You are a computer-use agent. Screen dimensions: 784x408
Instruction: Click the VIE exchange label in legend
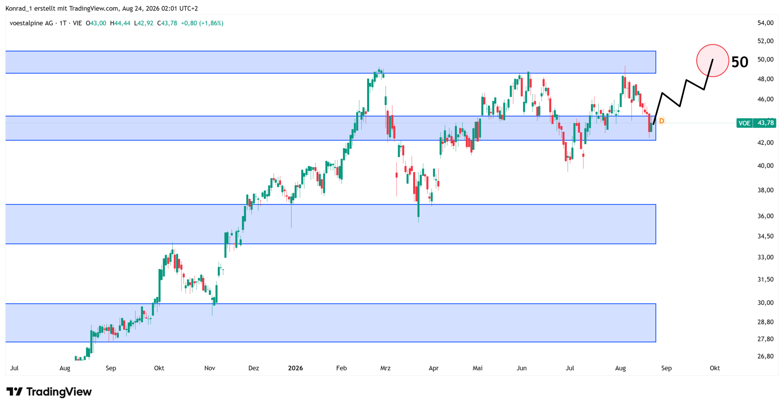coord(77,23)
